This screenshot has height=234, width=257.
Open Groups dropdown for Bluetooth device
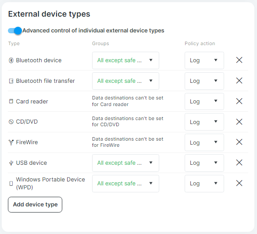pos(125,60)
